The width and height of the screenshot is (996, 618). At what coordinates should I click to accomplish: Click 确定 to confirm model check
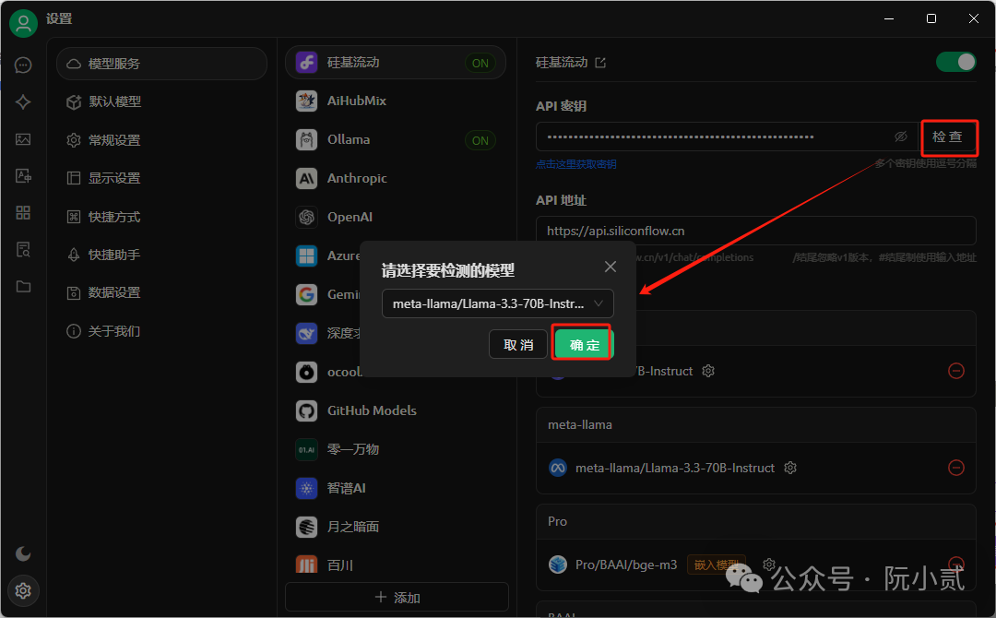(x=583, y=344)
